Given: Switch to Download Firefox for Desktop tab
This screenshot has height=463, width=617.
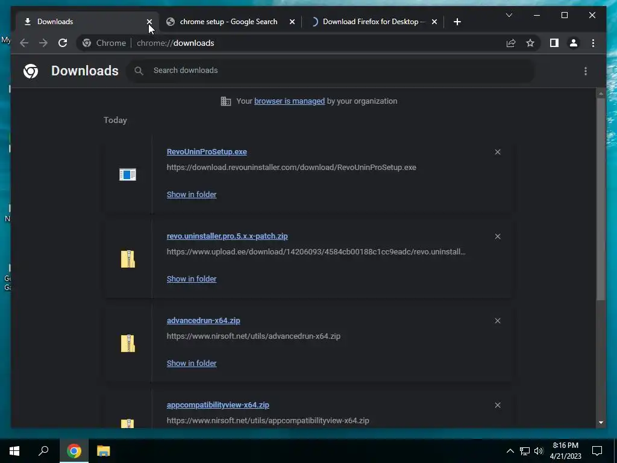Looking at the screenshot, I should pyautogui.click(x=373, y=22).
